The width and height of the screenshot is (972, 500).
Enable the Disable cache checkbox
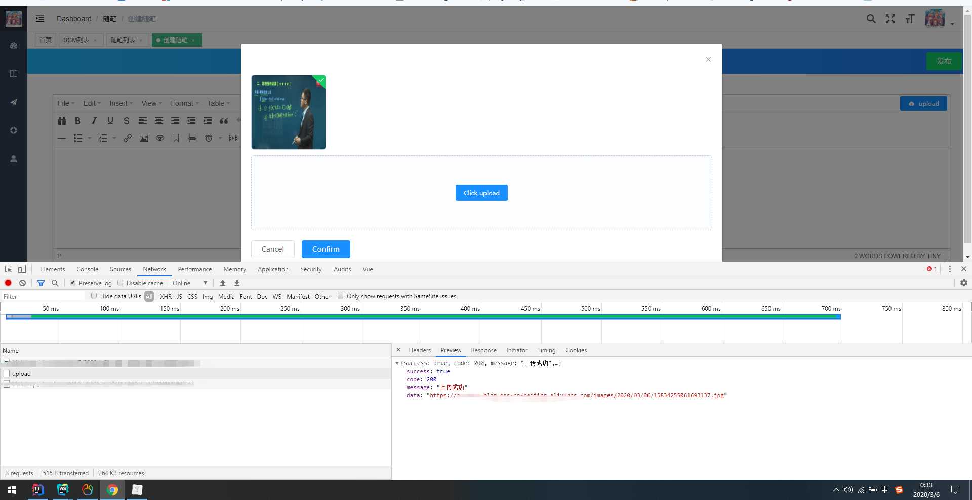click(x=120, y=283)
